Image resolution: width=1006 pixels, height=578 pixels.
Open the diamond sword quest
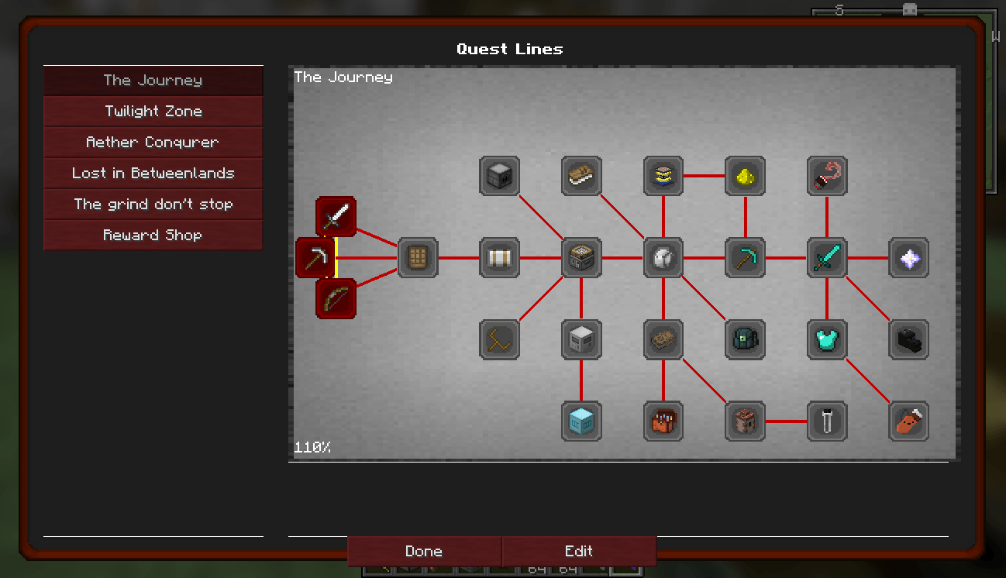click(x=827, y=257)
